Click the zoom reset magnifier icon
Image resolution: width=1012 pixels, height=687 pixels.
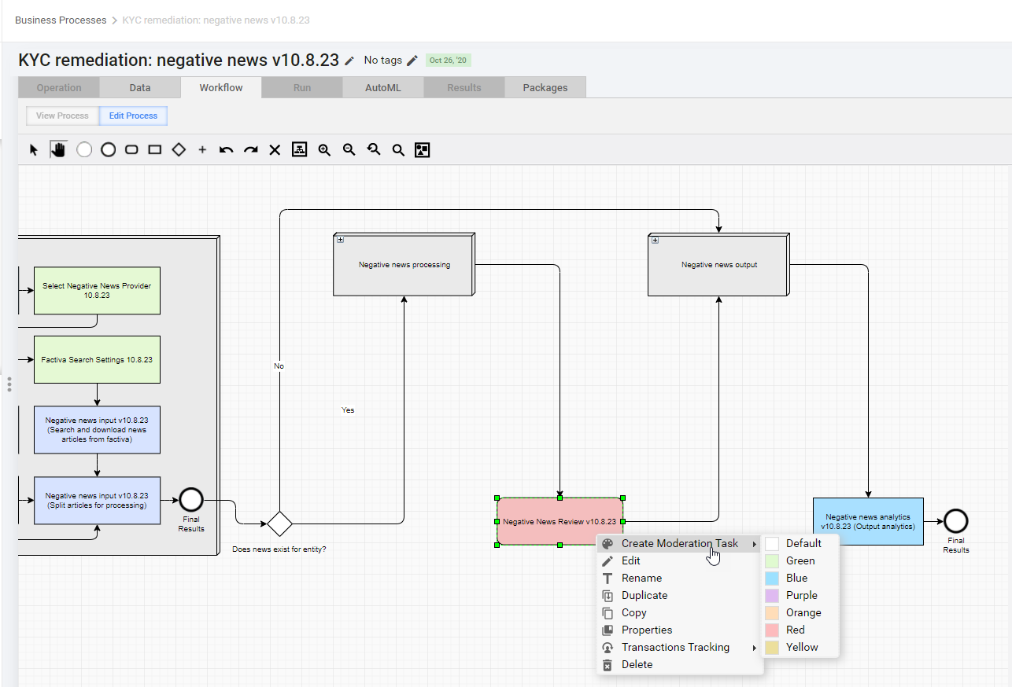pos(374,149)
